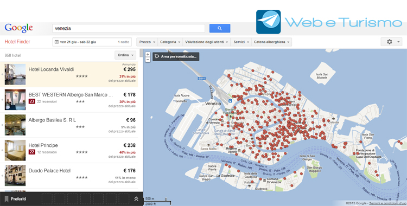This screenshot has width=407, height=206.
Task: Zoom out on the map
Action: pyautogui.click(x=148, y=60)
